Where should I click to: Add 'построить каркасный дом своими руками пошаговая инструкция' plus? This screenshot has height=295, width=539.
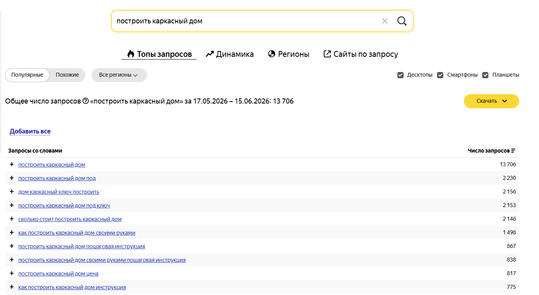12,260
